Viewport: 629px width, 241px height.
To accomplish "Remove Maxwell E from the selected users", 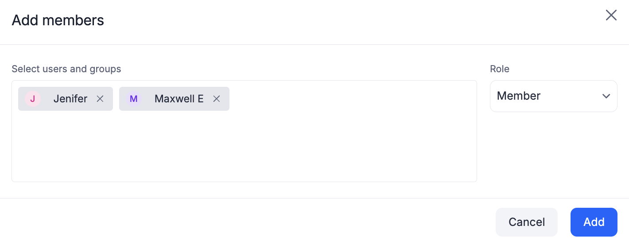I will 217,99.
